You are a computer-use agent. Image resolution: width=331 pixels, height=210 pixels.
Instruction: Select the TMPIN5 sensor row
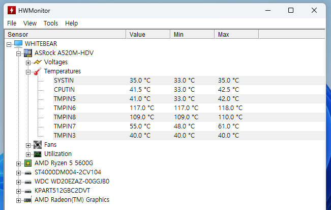pos(189,99)
